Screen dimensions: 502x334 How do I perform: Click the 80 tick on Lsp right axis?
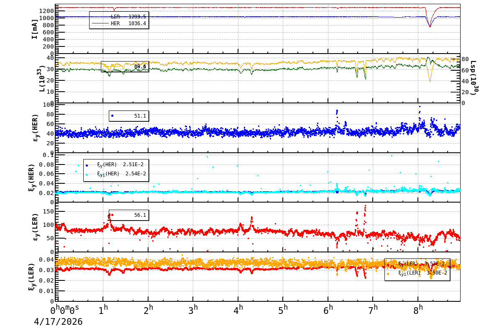465,59
